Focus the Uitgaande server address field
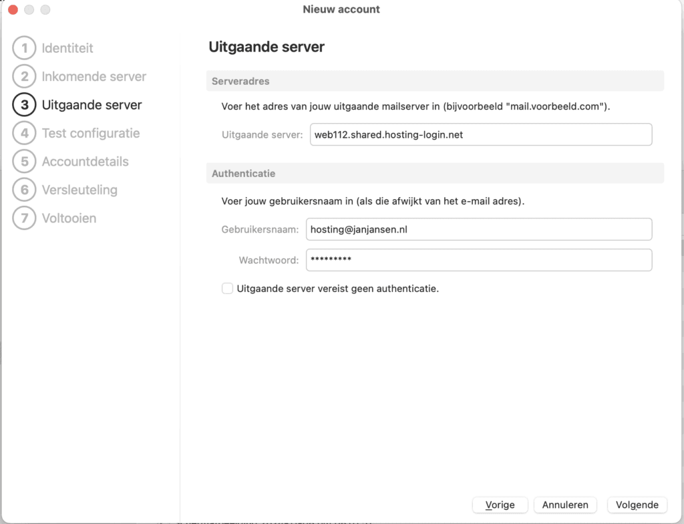 click(x=481, y=134)
